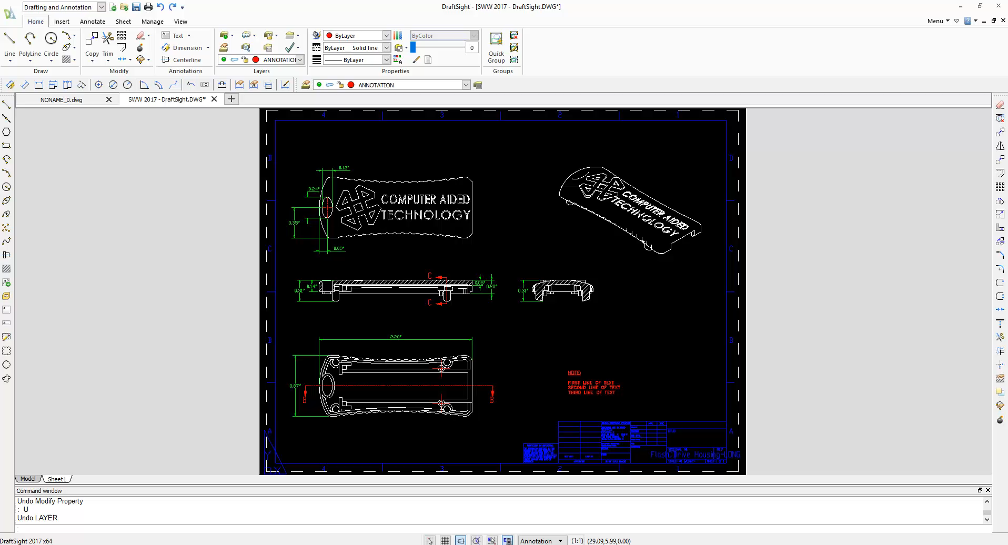Expand the Text flyout arrow
Image resolution: width=1008 pixels, height=545 pixels.
pyautogui.click(x=189, y=36)
